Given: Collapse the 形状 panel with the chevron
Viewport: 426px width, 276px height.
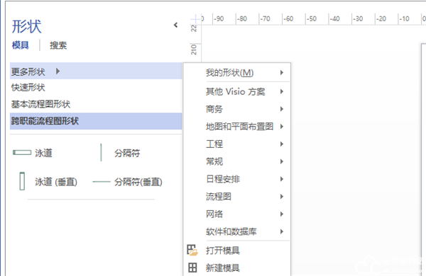Looking at the screenshot, I should pyautogui.click(x=176, y=25).
